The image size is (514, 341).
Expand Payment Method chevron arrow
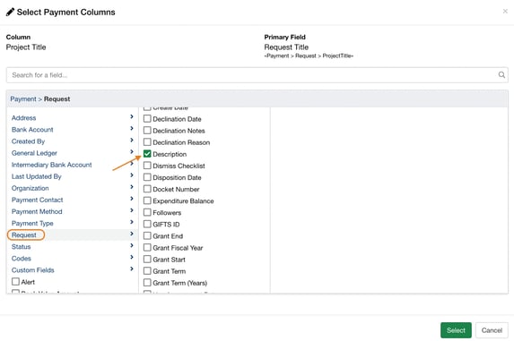click(x=132, y=210)
